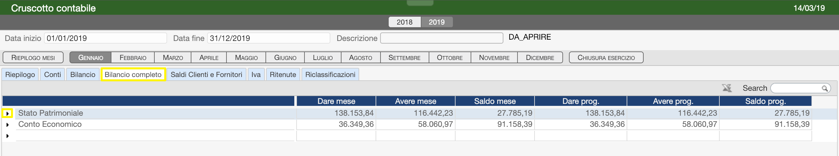Open the Bilancio completo tab
This screenshot has height=156, width=839.
coord(133,74)
